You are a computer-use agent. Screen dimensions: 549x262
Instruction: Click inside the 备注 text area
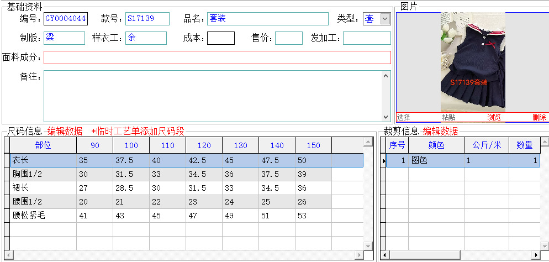213,96
